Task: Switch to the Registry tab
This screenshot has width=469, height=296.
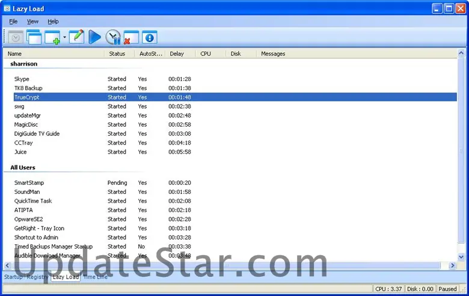Action: [37, 277]
